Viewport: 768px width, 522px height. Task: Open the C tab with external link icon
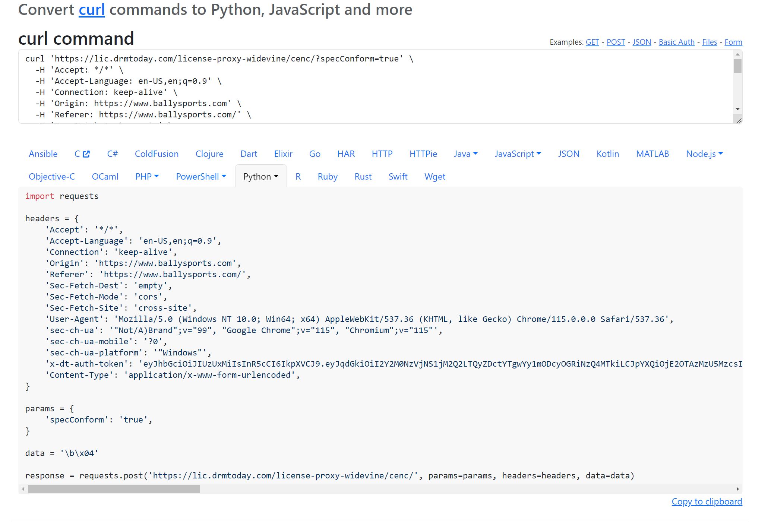(82, 154)
